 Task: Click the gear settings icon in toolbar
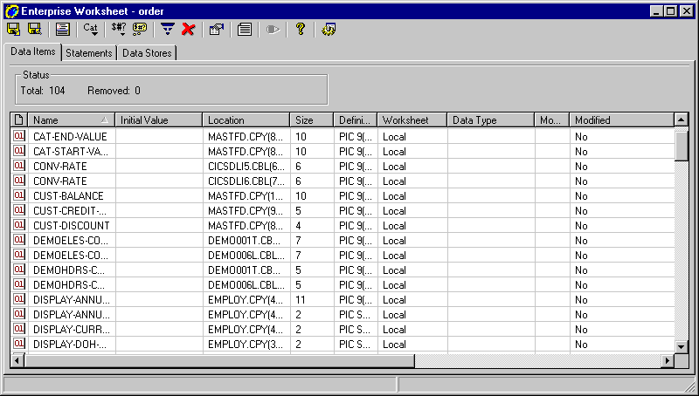click(x=329, y=30)
